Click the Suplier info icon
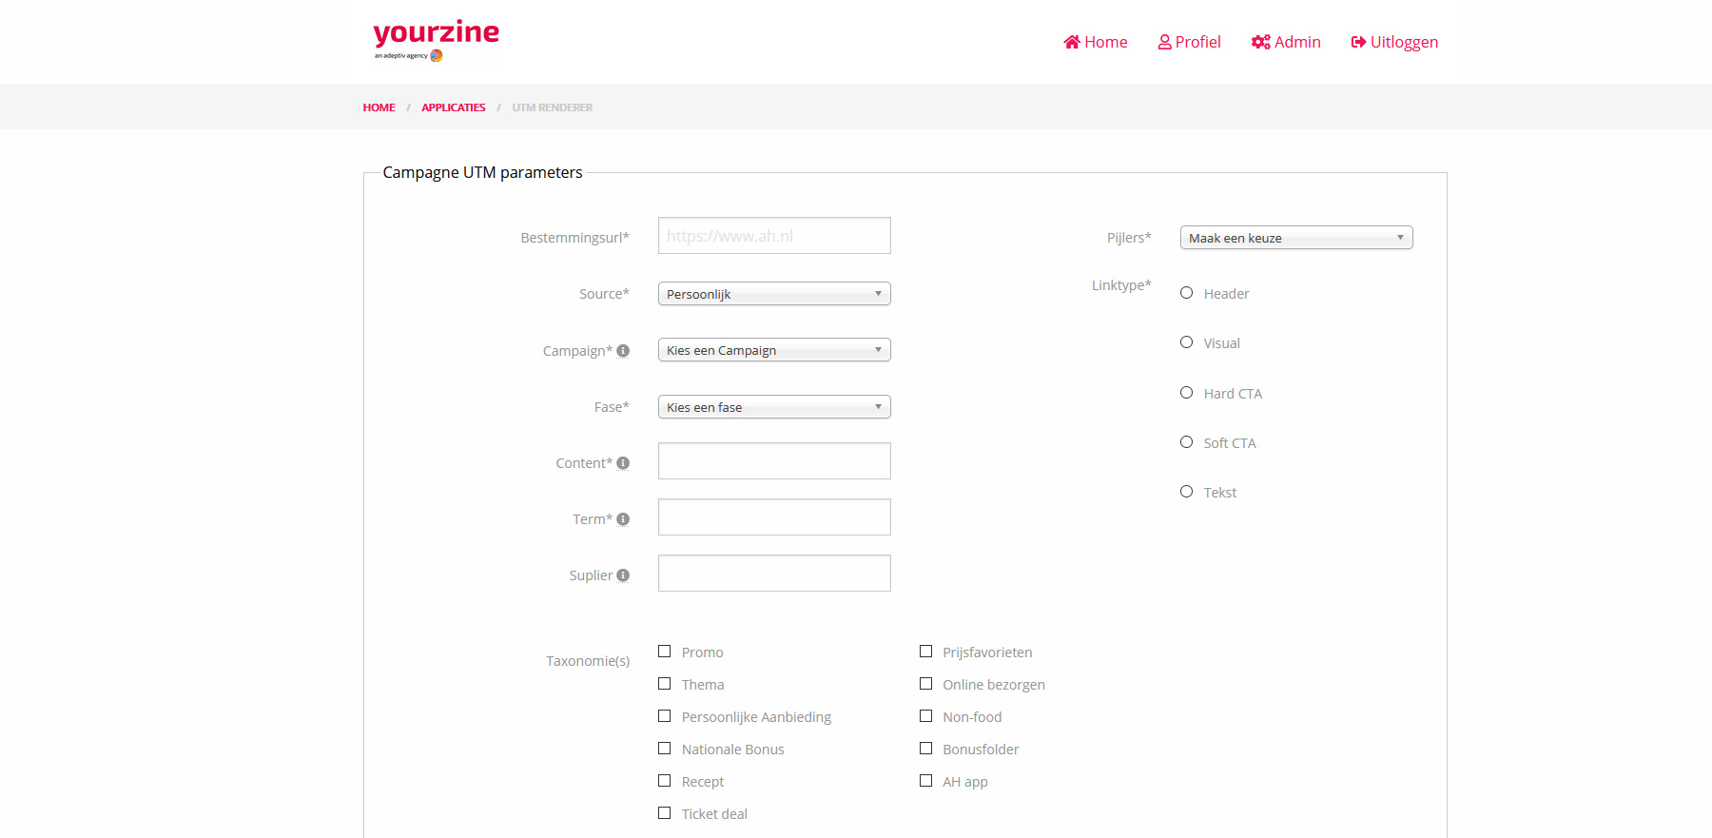 (x=623, y=575)
